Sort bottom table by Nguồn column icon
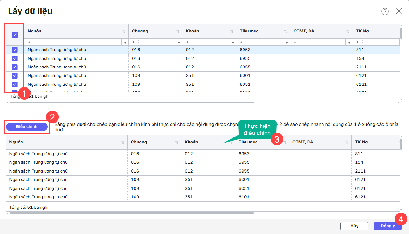 pos(123,142)
